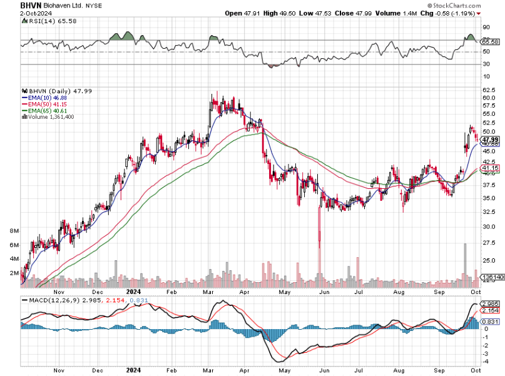Click the 1361400 volume tag on the right axis
505x376 pixels.
(492, 277)
